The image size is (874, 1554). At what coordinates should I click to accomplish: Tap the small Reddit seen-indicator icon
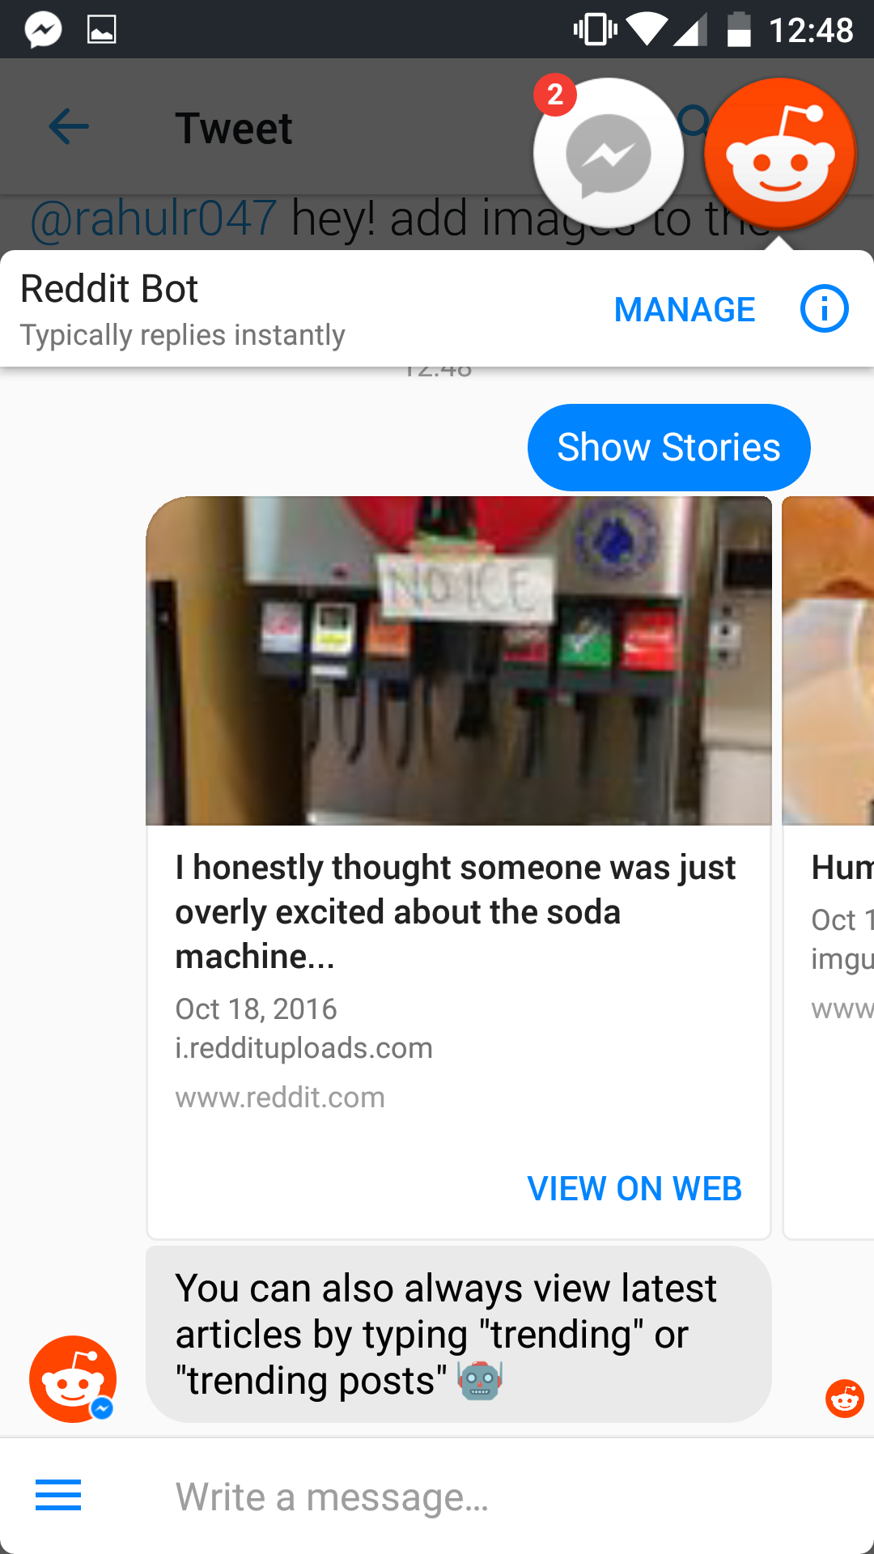tap(845, 1399)
